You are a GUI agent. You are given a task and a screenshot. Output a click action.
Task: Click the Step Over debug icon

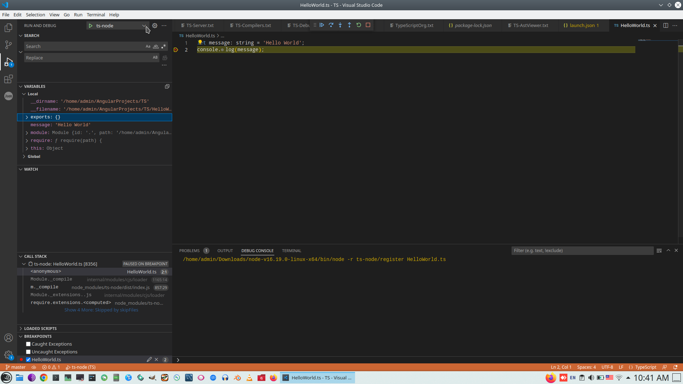click(331, 25)
